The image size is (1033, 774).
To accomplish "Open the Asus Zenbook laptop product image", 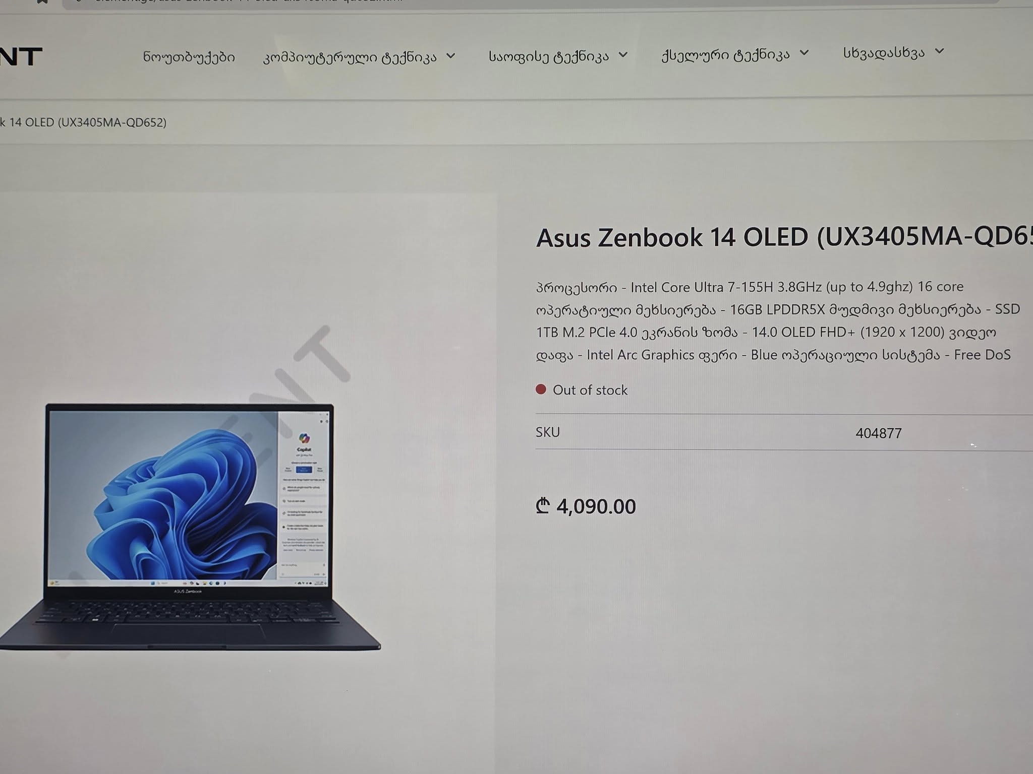I will [190, 527].
